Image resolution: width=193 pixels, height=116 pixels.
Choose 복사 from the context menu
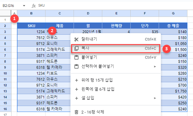(116, 48)
